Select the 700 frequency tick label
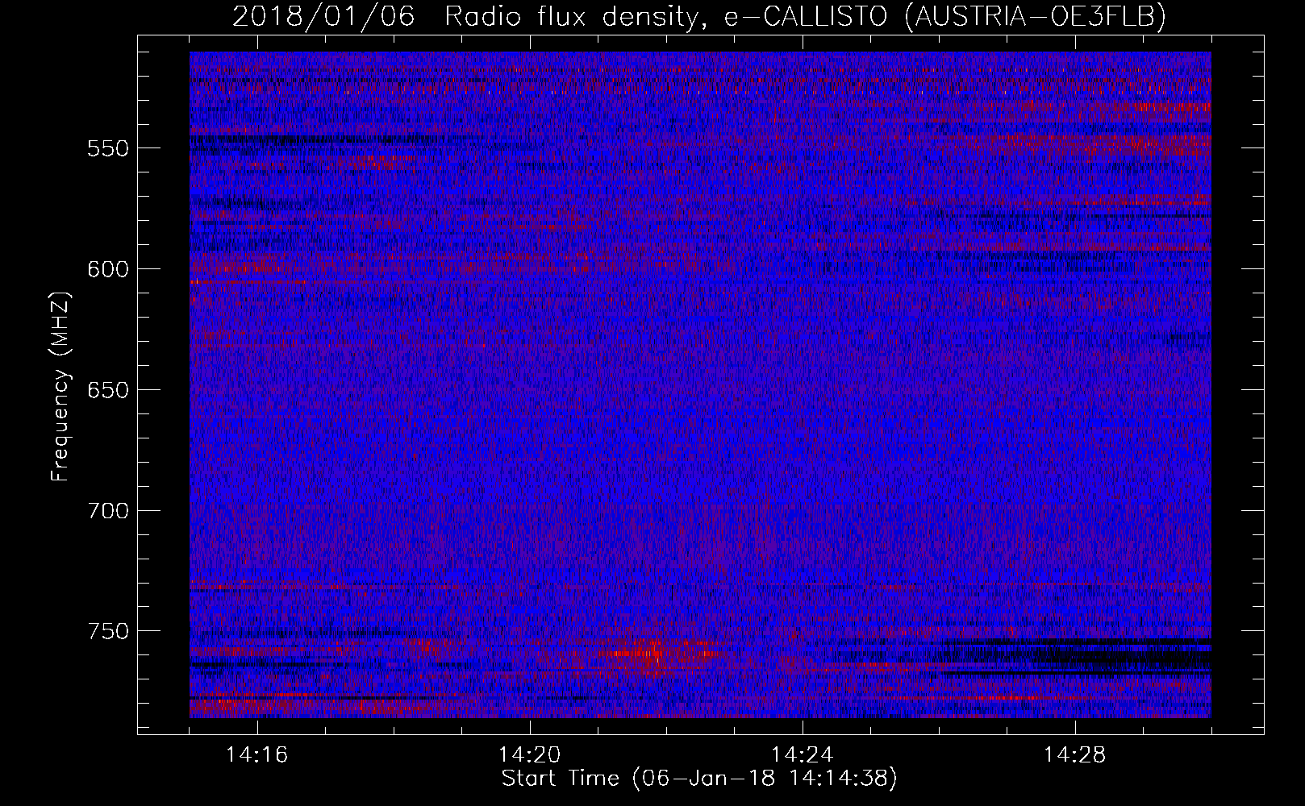The image size is (1305, 806). point(108,511)
